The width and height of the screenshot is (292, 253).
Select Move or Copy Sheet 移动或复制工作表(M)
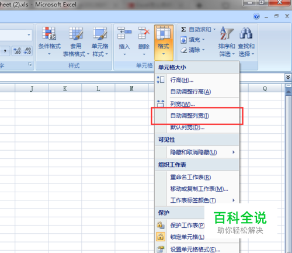tap(197, 189)
